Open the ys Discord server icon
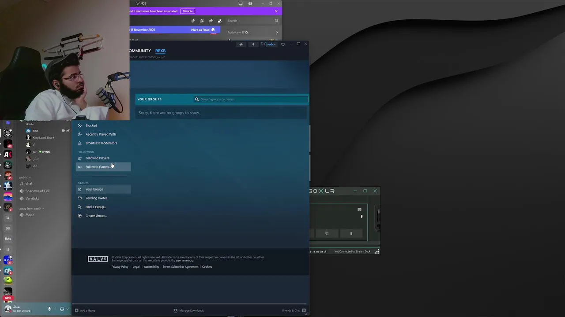 point(8,228)
